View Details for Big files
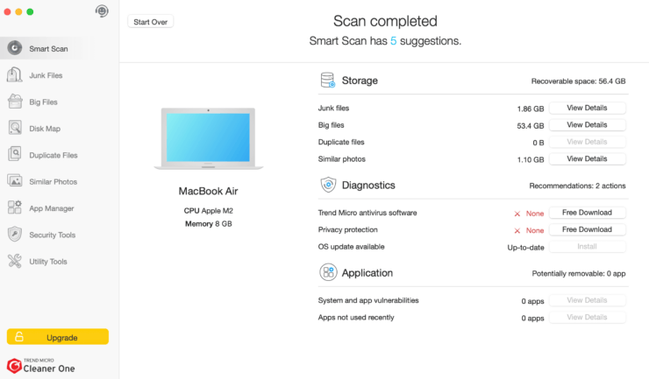The image size is (649, 379). (587, 125)
